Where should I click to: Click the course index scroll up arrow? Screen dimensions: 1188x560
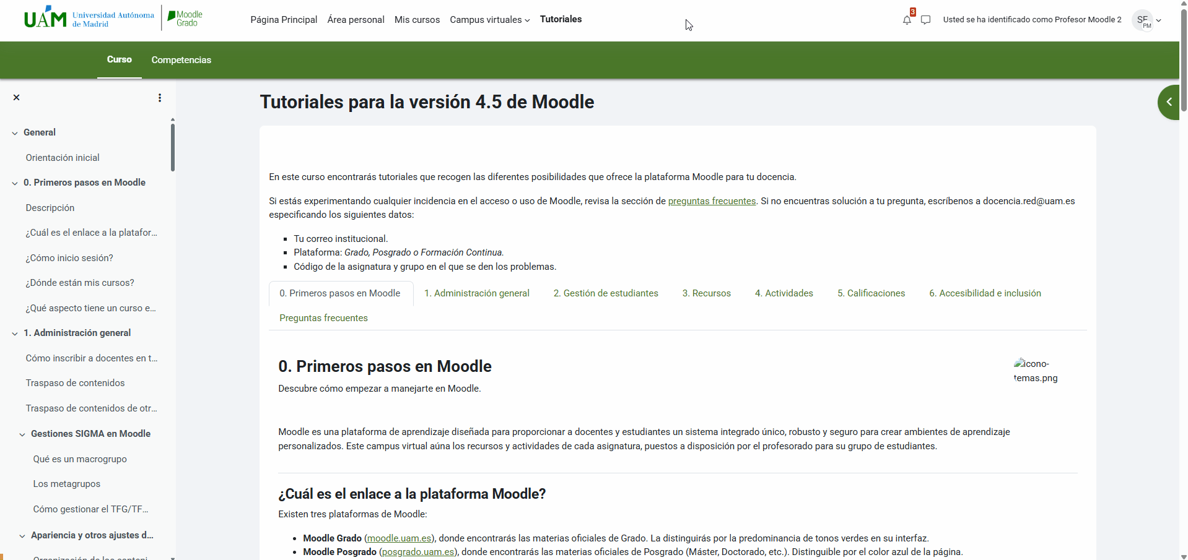tap(173, 119)
